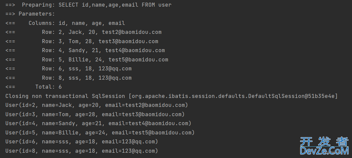Click email test5@baomidou.com in Billie's row
This screenshot has width=352, height=158.
(138, 60)
